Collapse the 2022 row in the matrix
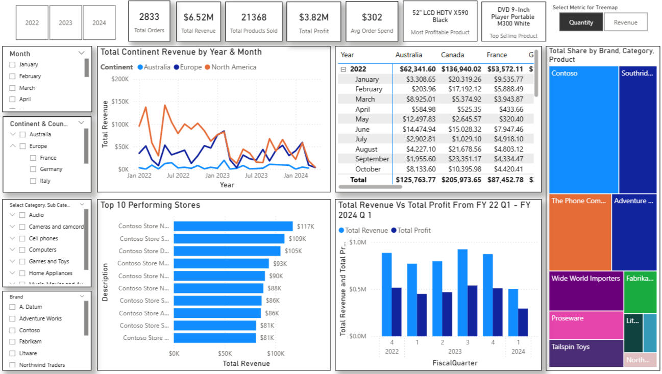Viewport: 662px width, 374px height. (x=344, y=69)
